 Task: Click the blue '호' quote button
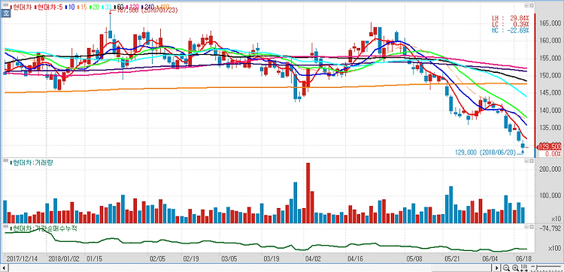(5, 14)
